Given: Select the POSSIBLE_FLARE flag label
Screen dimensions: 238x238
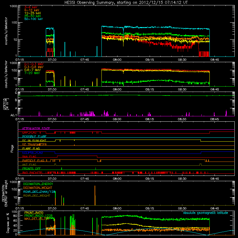Looking at the screenshot, I should click(34, 137).
